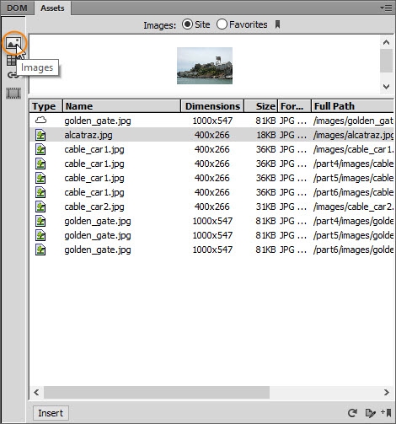Click the 31KB size cell
Image resolution: width=396 pixels, height=424 pixels.
coord(265,207)
